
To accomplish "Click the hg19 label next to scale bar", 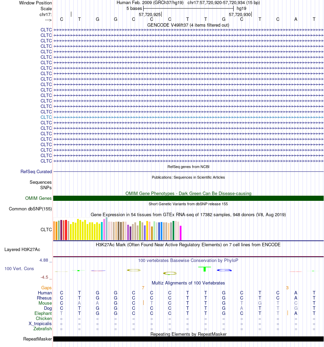I will click(241, 9).
